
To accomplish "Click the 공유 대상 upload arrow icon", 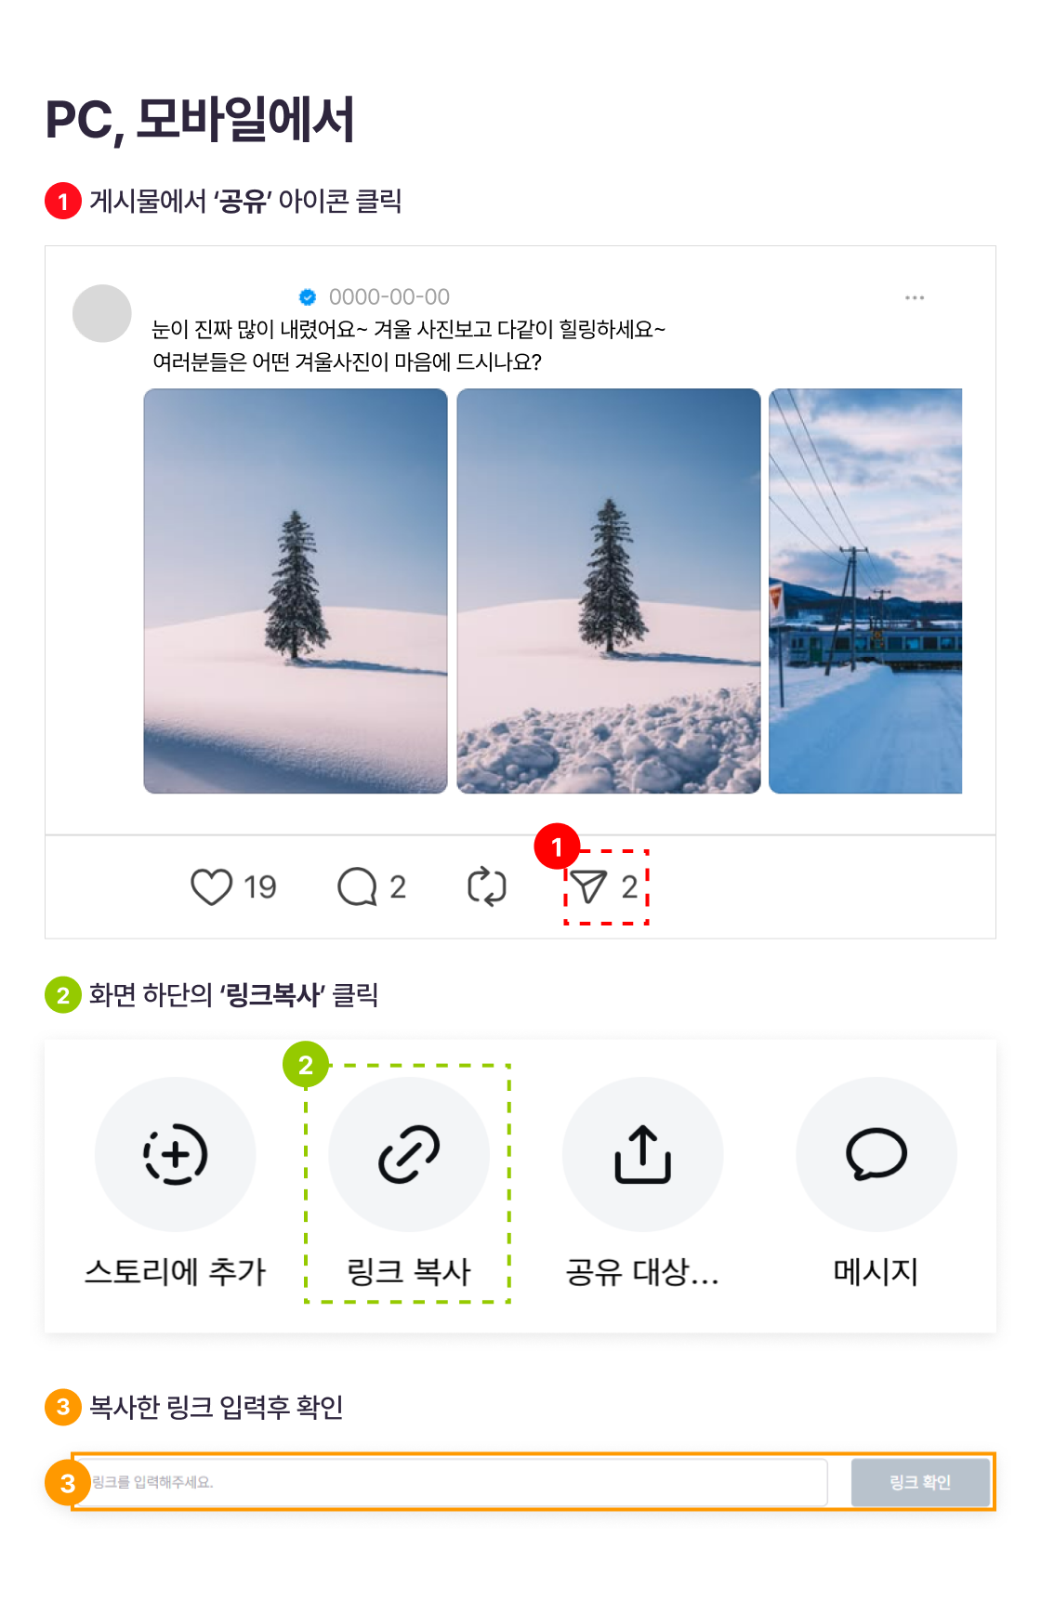I will (x=642, y=1154).
